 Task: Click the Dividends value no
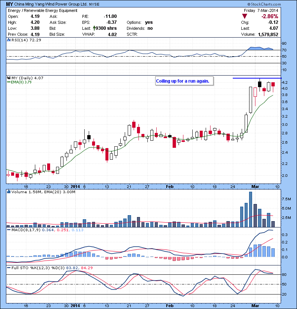pos(150,28)
